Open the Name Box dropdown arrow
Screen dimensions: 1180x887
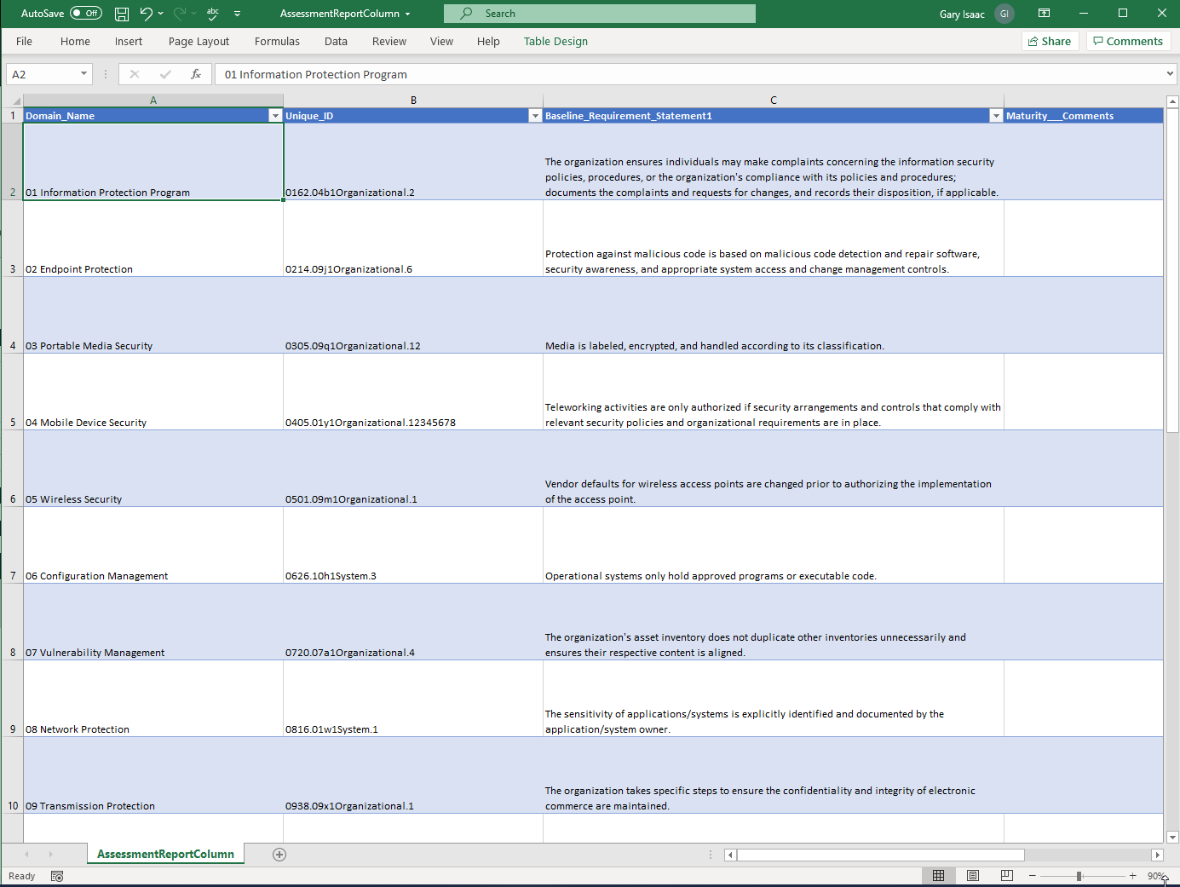83,74
